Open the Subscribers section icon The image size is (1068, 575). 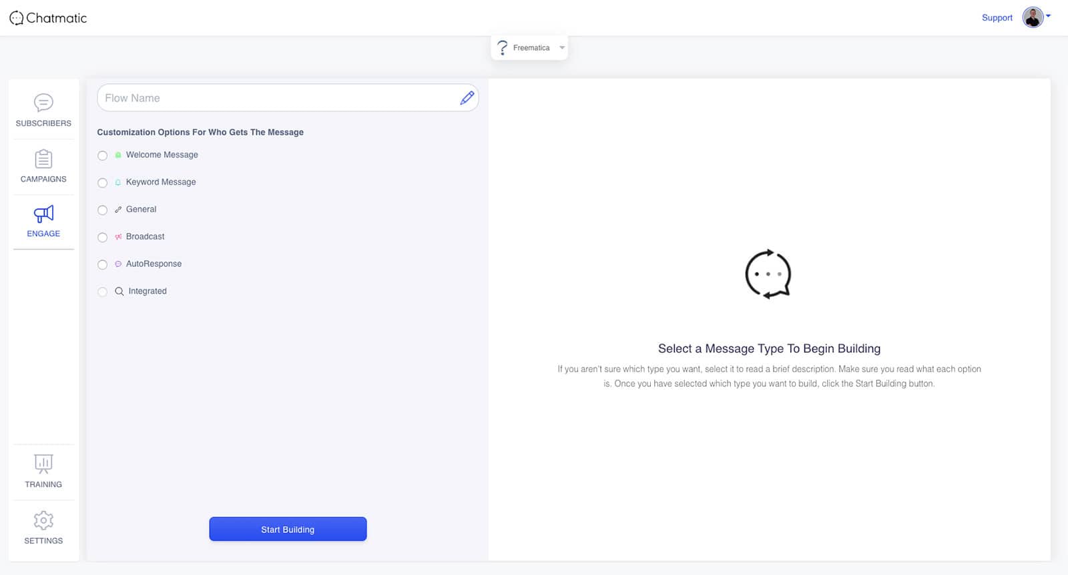point(43,103)
